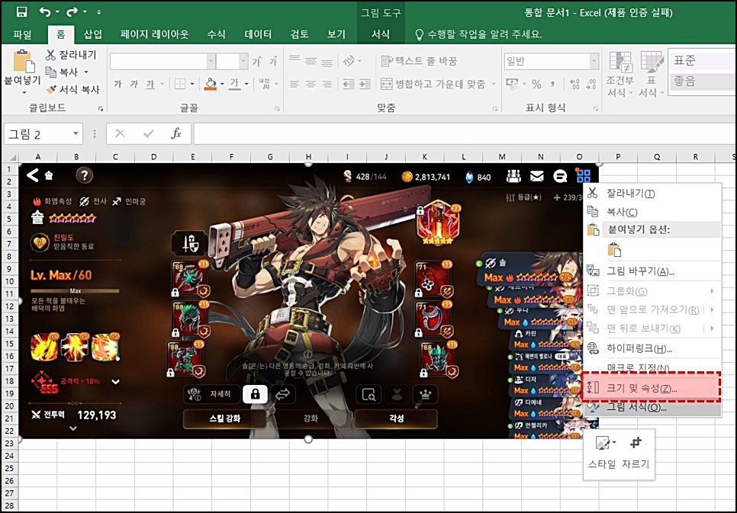Apply comma style number format

click(x=552, y=84)
